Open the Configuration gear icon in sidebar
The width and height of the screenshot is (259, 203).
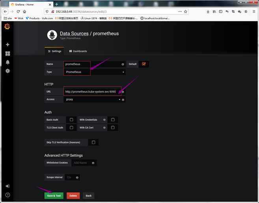7,71
